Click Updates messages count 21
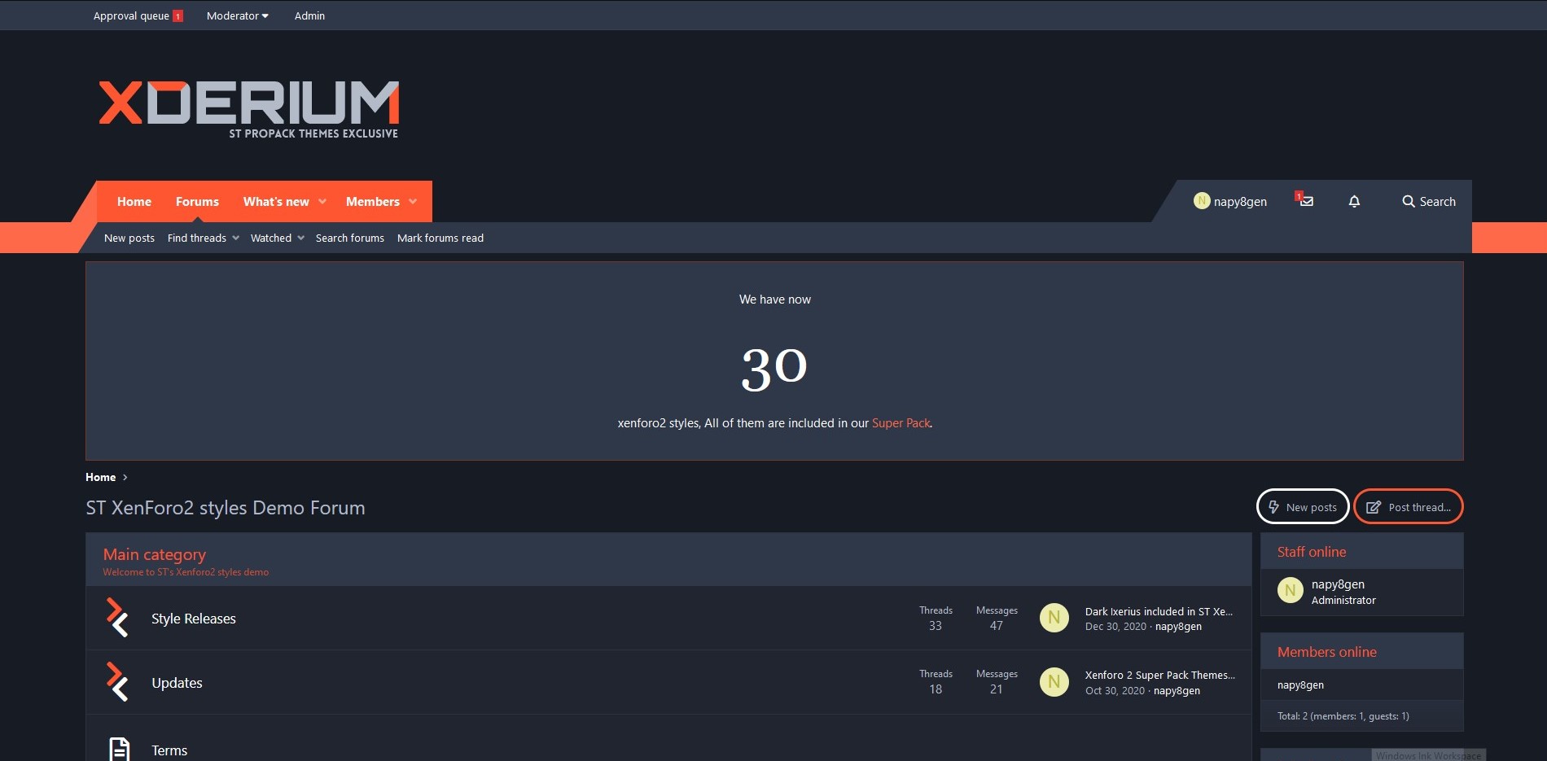 pos(997,689)
